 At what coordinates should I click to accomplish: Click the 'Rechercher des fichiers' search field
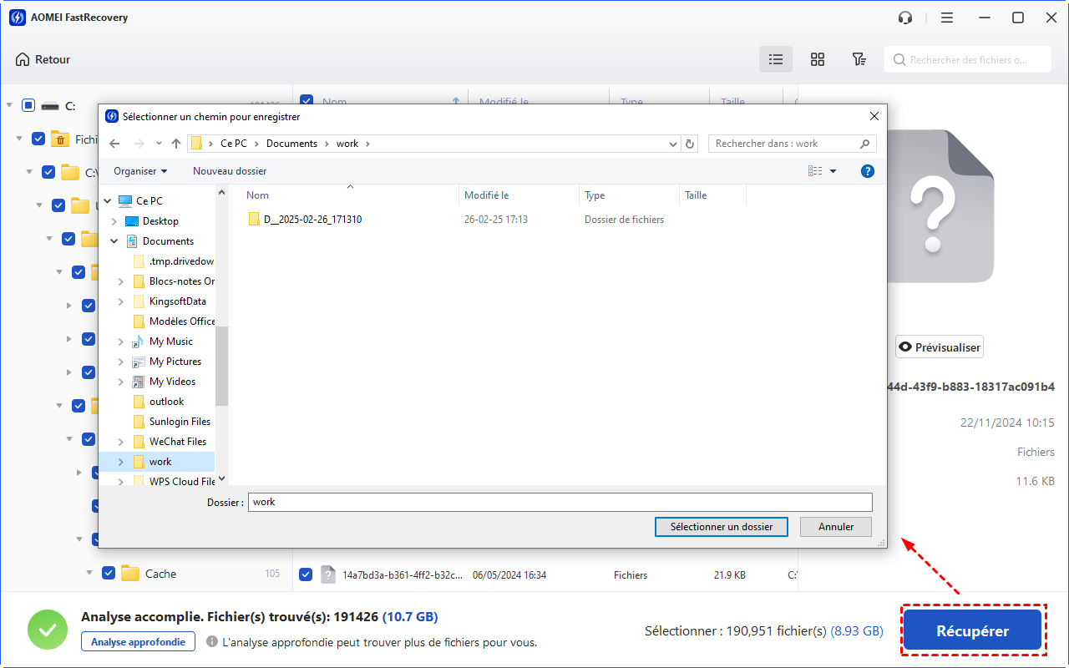point(969,59)
